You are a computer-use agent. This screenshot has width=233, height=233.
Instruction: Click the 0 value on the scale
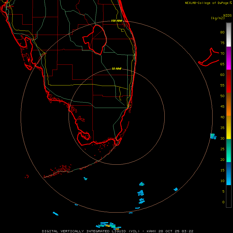tap(223, 202)
